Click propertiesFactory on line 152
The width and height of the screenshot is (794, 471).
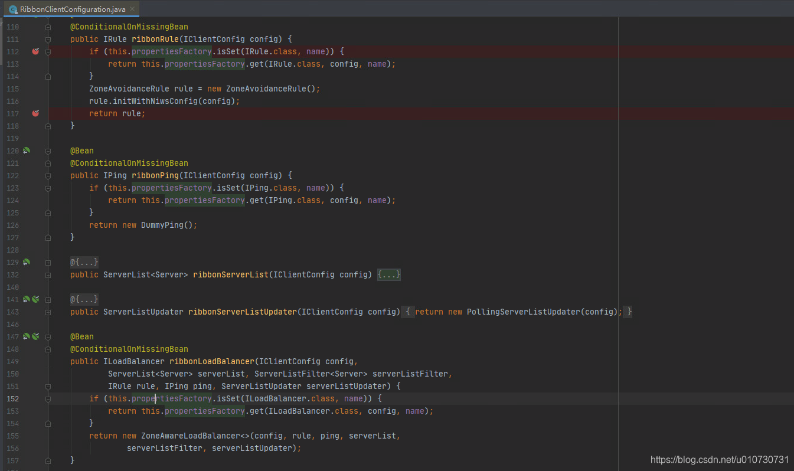[172, 398]
